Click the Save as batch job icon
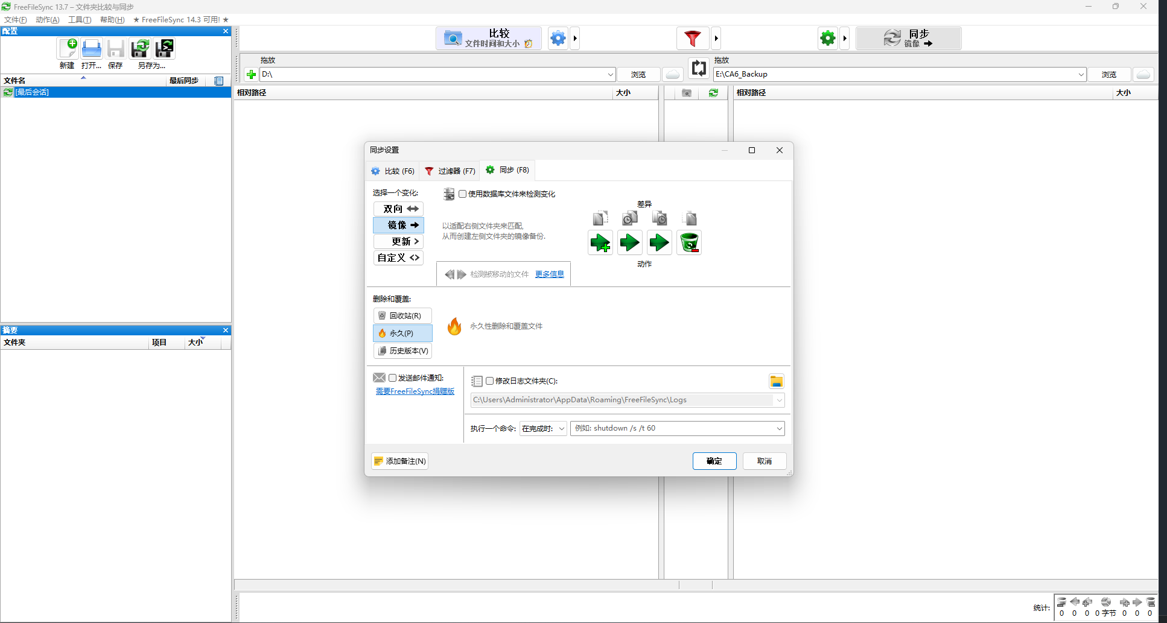The height and width of the screenshot is (623, 1167). [164, 49]
